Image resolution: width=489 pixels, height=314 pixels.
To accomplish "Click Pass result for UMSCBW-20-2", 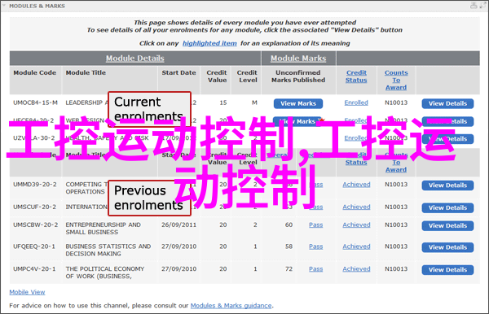I will tap(316, 225).
